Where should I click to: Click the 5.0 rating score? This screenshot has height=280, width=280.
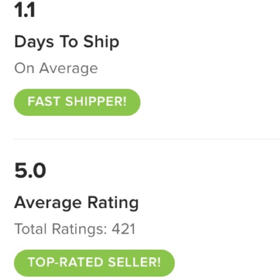[30, 171]
